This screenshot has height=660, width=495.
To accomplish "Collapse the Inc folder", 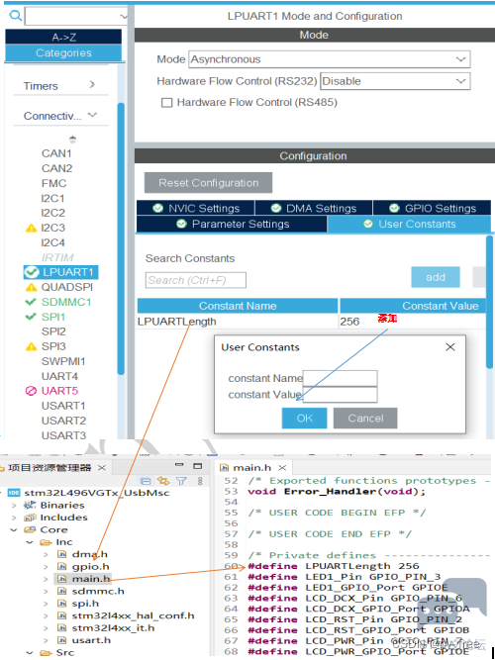I will coord(30,542).
